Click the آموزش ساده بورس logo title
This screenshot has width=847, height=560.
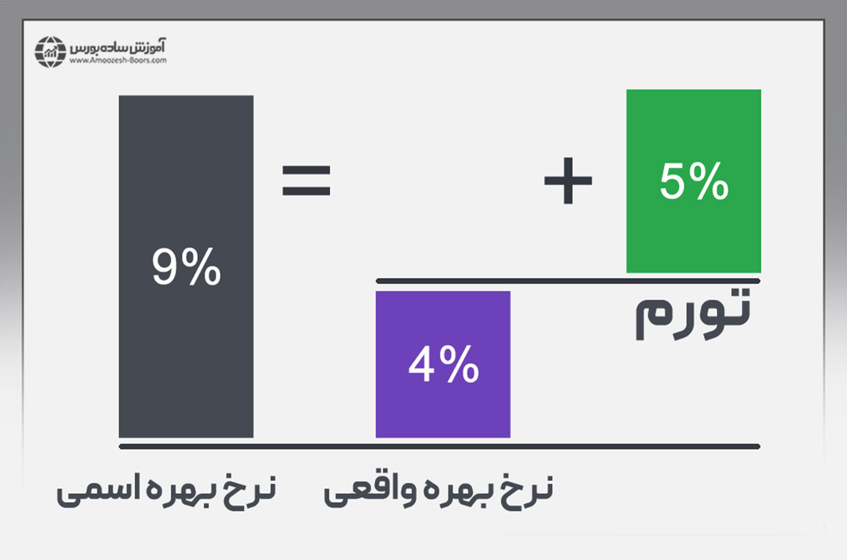[x=118, y=46]
